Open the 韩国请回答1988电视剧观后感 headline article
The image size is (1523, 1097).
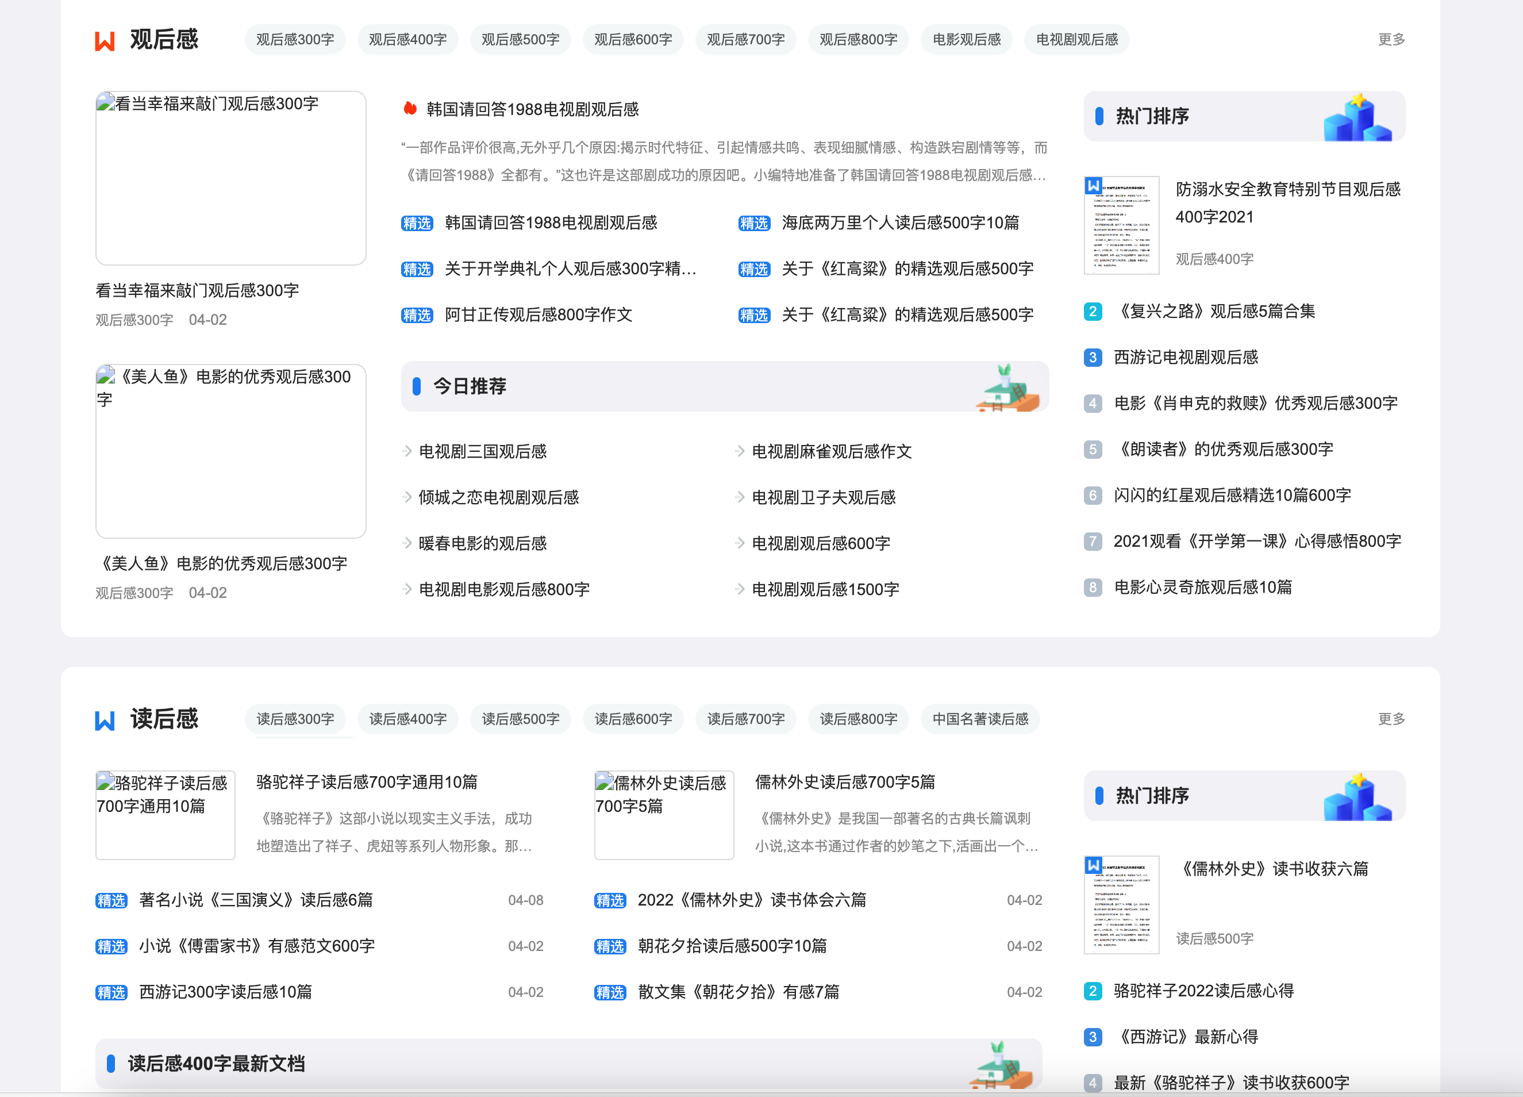point(533,109)
